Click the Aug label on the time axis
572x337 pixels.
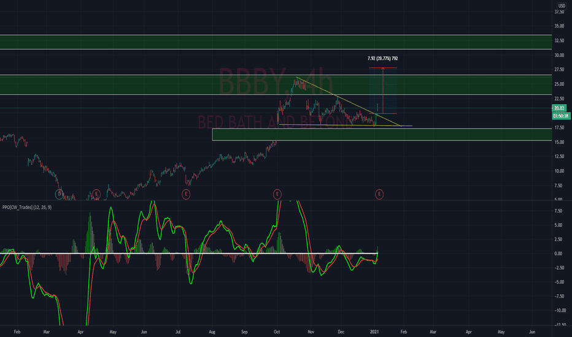click(x=212, y=332)
